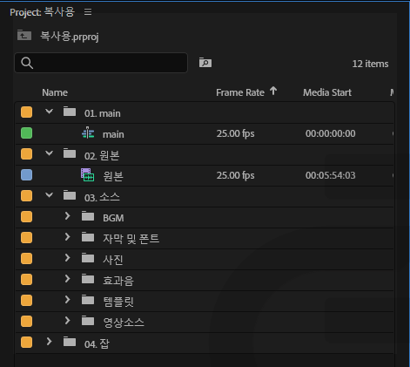
Task: Click the 04. 잡 bin folder icon
Action: point(70,342)
